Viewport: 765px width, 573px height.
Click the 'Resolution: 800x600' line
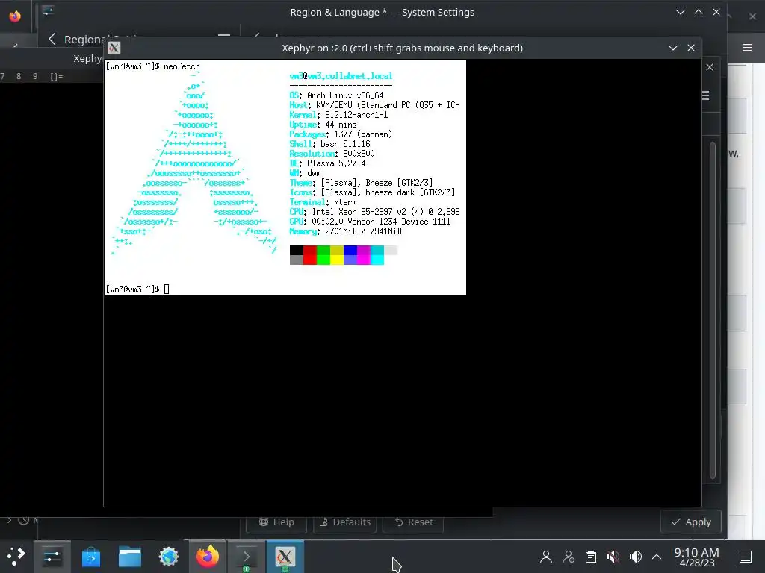[332, 154]
